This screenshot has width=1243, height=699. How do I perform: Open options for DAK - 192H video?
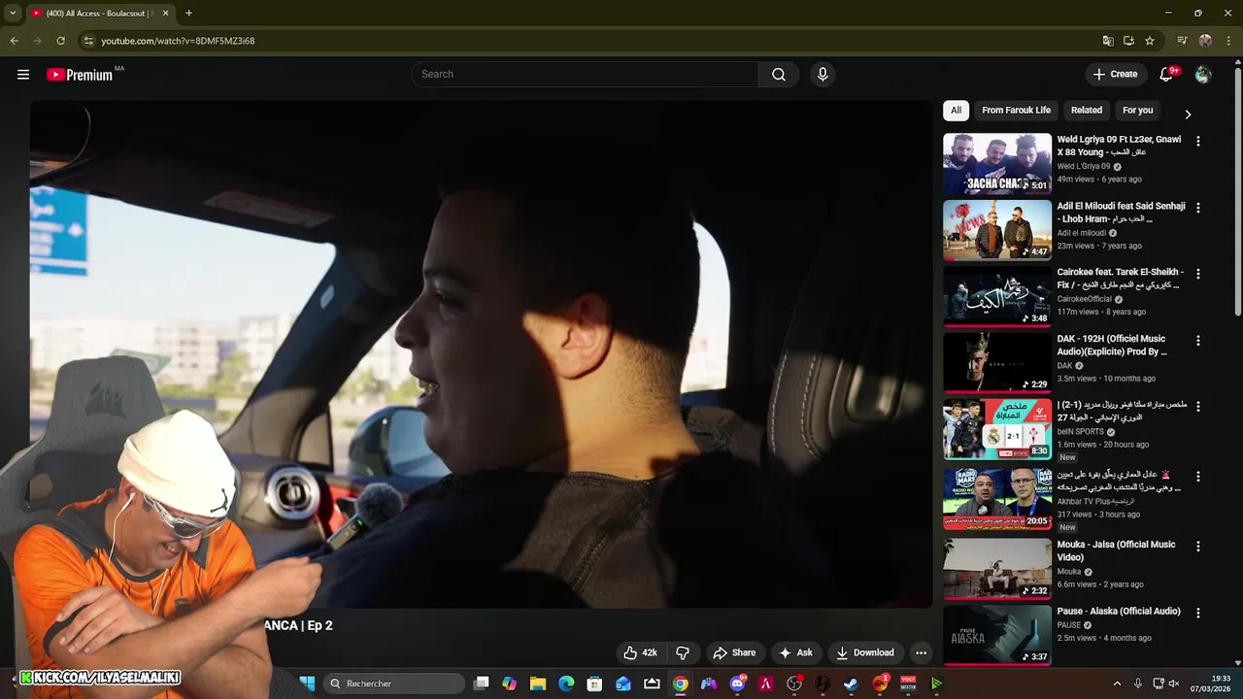1198,341
